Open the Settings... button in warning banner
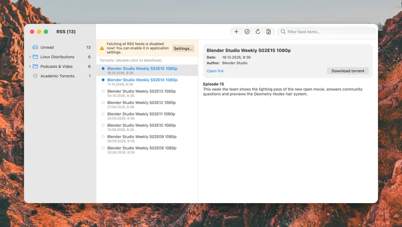The height and width of the screenshot is (227, 402). (183, 48)
